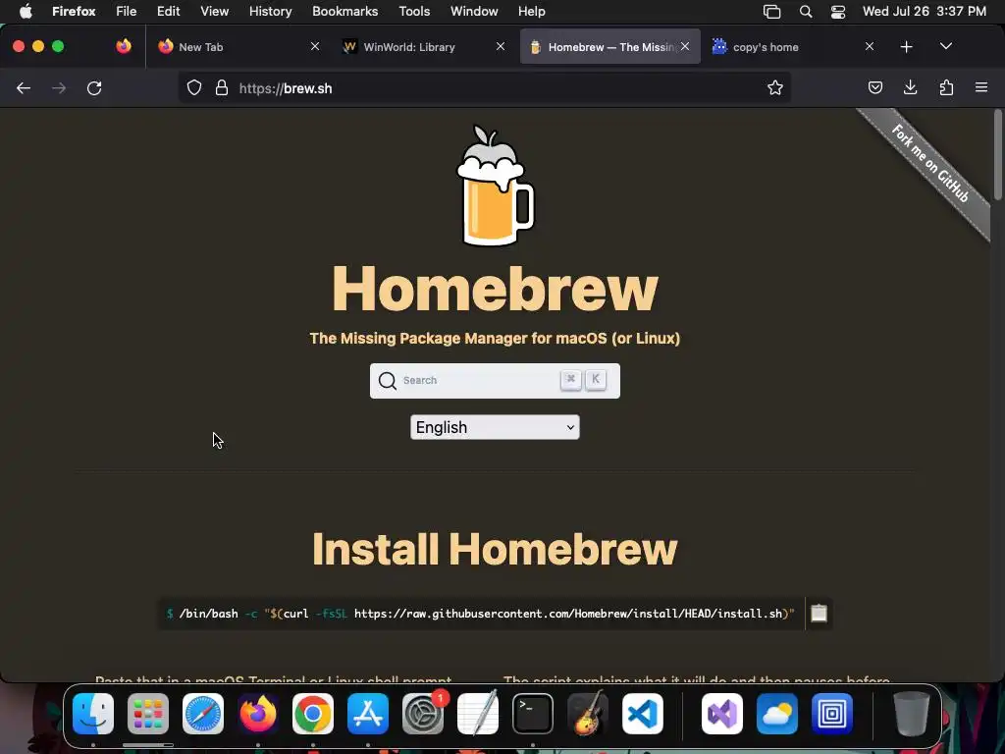Open the Bookmarks menu

344,11
